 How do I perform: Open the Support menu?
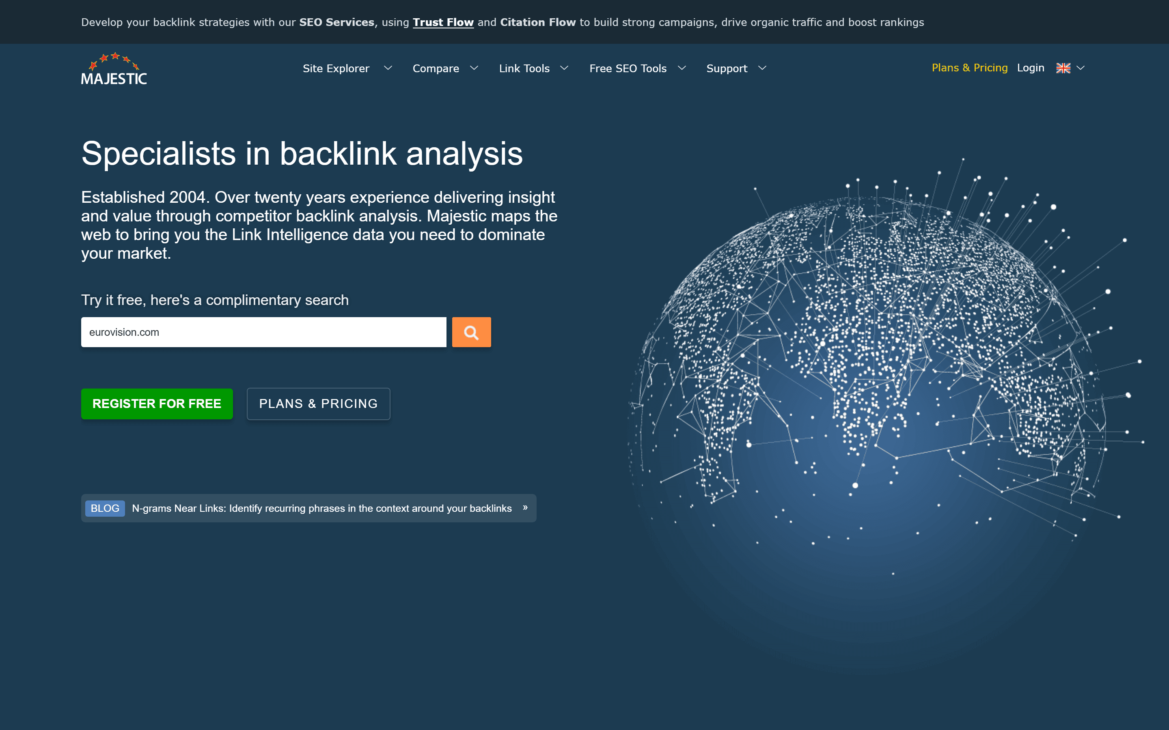[727, 69]
